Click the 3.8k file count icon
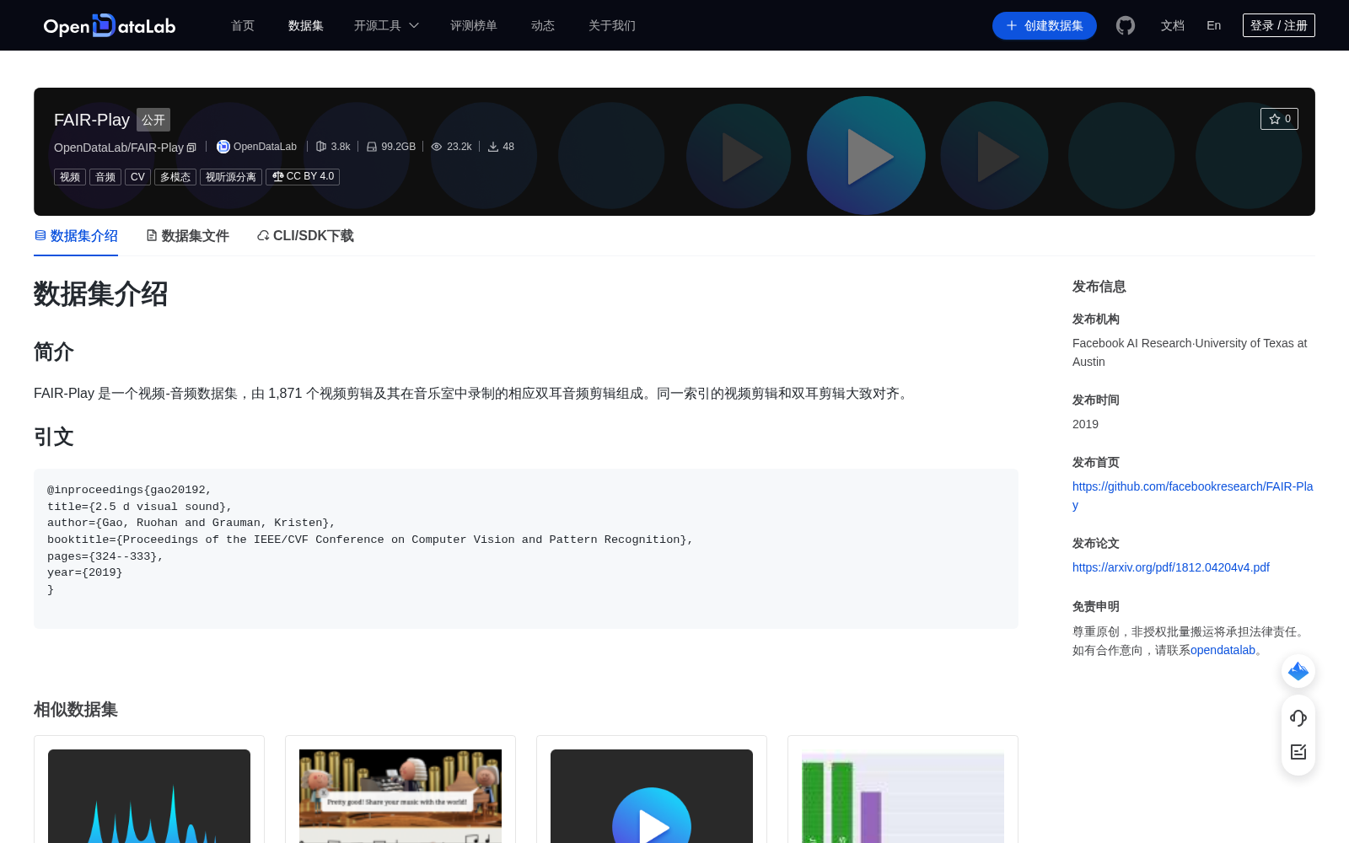Viewport: 1349px width, 843px height. click(321, 147)
